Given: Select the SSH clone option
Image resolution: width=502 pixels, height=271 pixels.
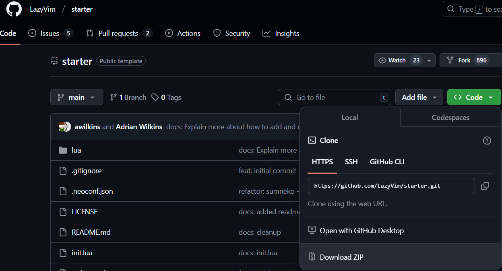Looking at the screenshot, I should coord(351,162).
